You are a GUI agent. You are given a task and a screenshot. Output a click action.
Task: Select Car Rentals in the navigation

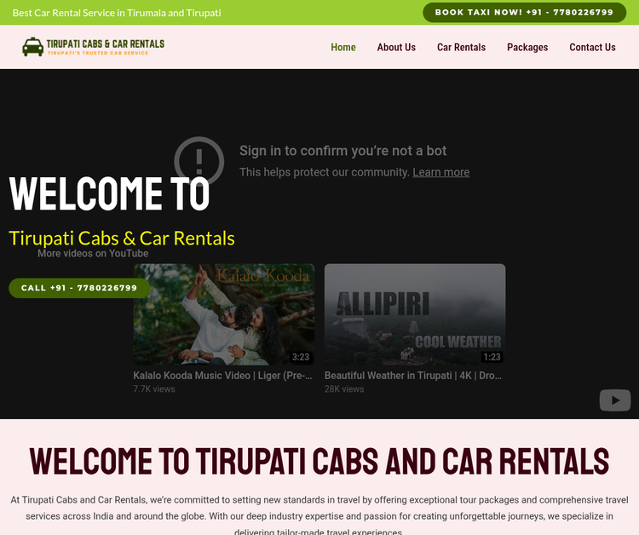point(461,48)
